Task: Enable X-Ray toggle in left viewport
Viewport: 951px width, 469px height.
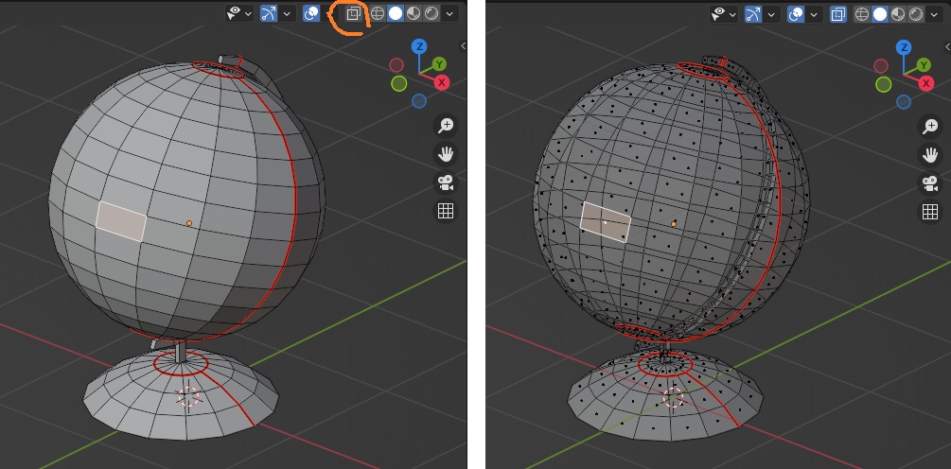Action: pyautogui.click(x=353, y=13)
